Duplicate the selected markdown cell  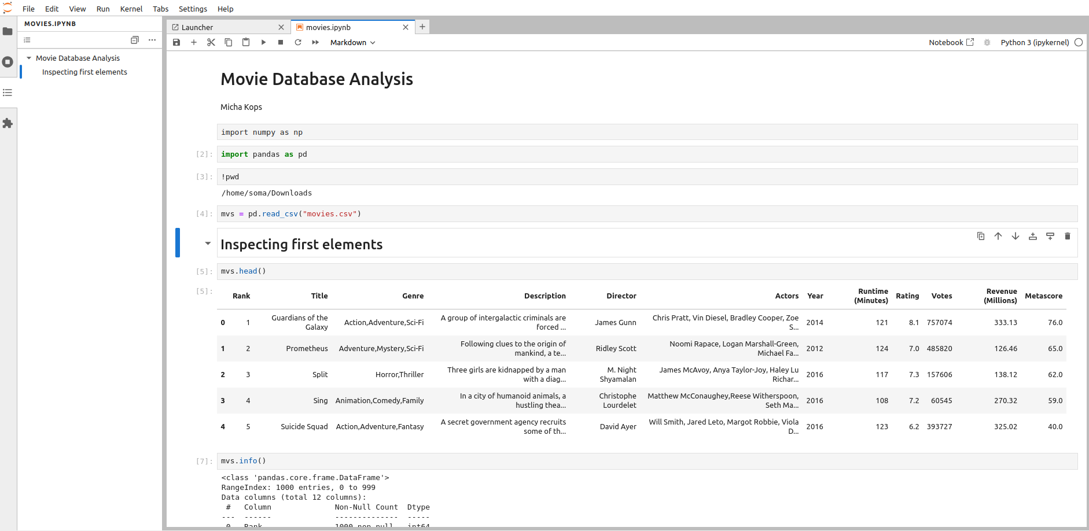click(980, 236)
